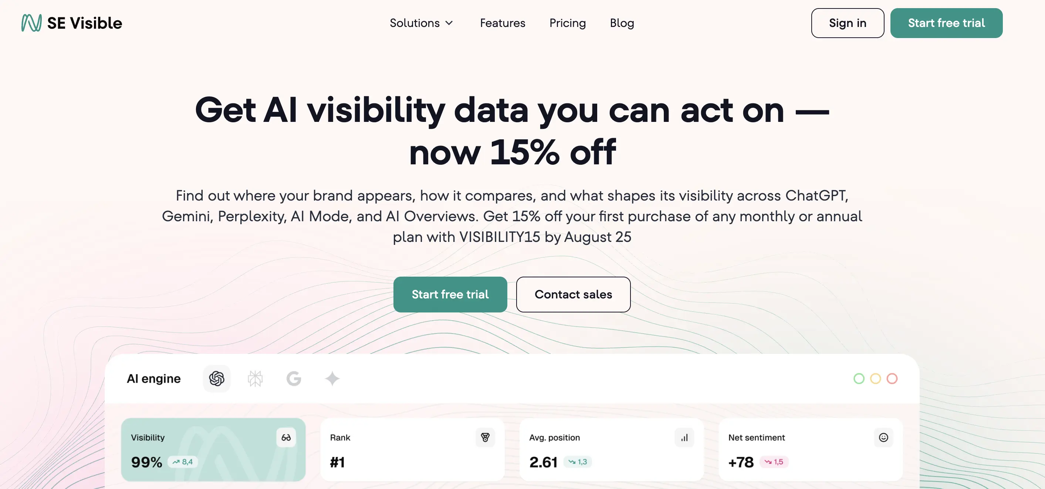The height and width of the screenshot is (489, 1045).
Task: Select the Perplexity AI engine icon
Action: click(x=255, y=379)
